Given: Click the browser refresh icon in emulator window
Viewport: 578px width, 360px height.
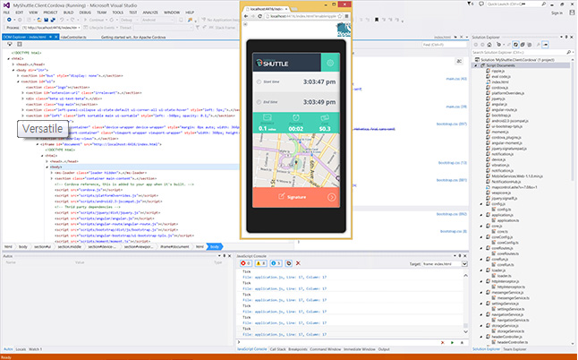Looking at the screenshot, I should click(x=259, y=16).
